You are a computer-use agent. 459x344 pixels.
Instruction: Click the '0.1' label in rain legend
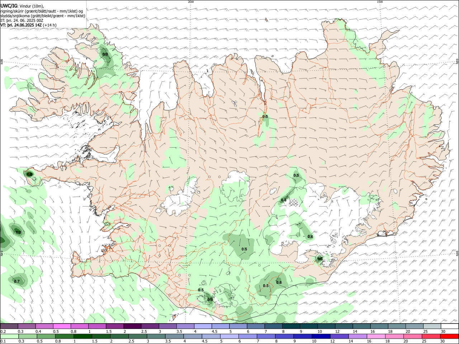pos(3,341)
